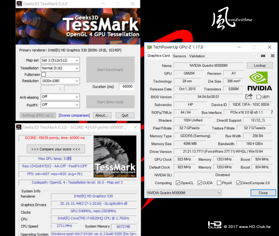Image resolution: width=279 pixels, height=236 pixels.
Task: Click the Codepath OpenGL 4 line
Action: (77, 182)
